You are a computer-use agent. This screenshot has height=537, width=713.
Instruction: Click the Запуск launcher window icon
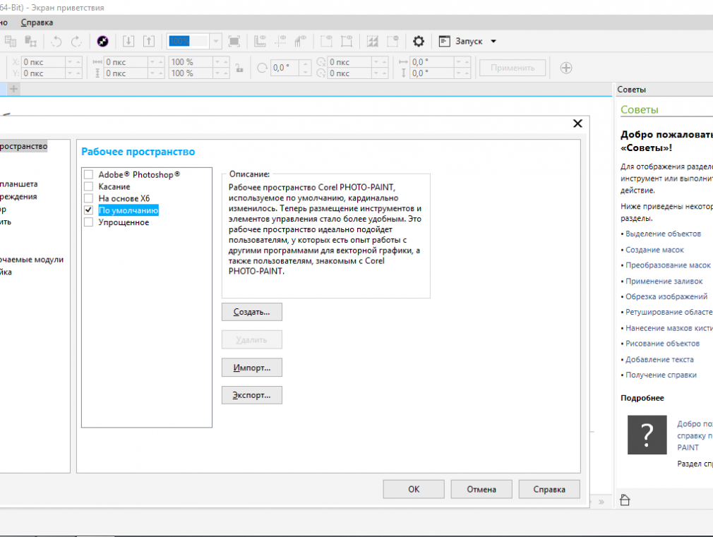[x=444, y=42]
